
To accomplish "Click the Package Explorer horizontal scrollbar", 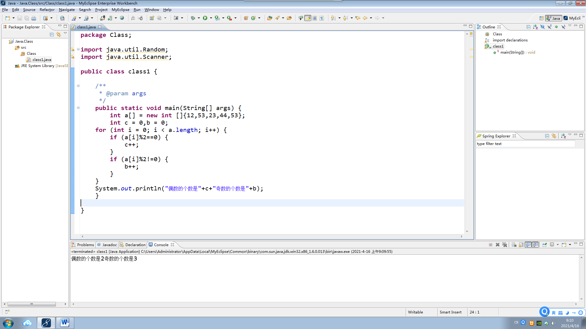I will click(x=32, y=304).
